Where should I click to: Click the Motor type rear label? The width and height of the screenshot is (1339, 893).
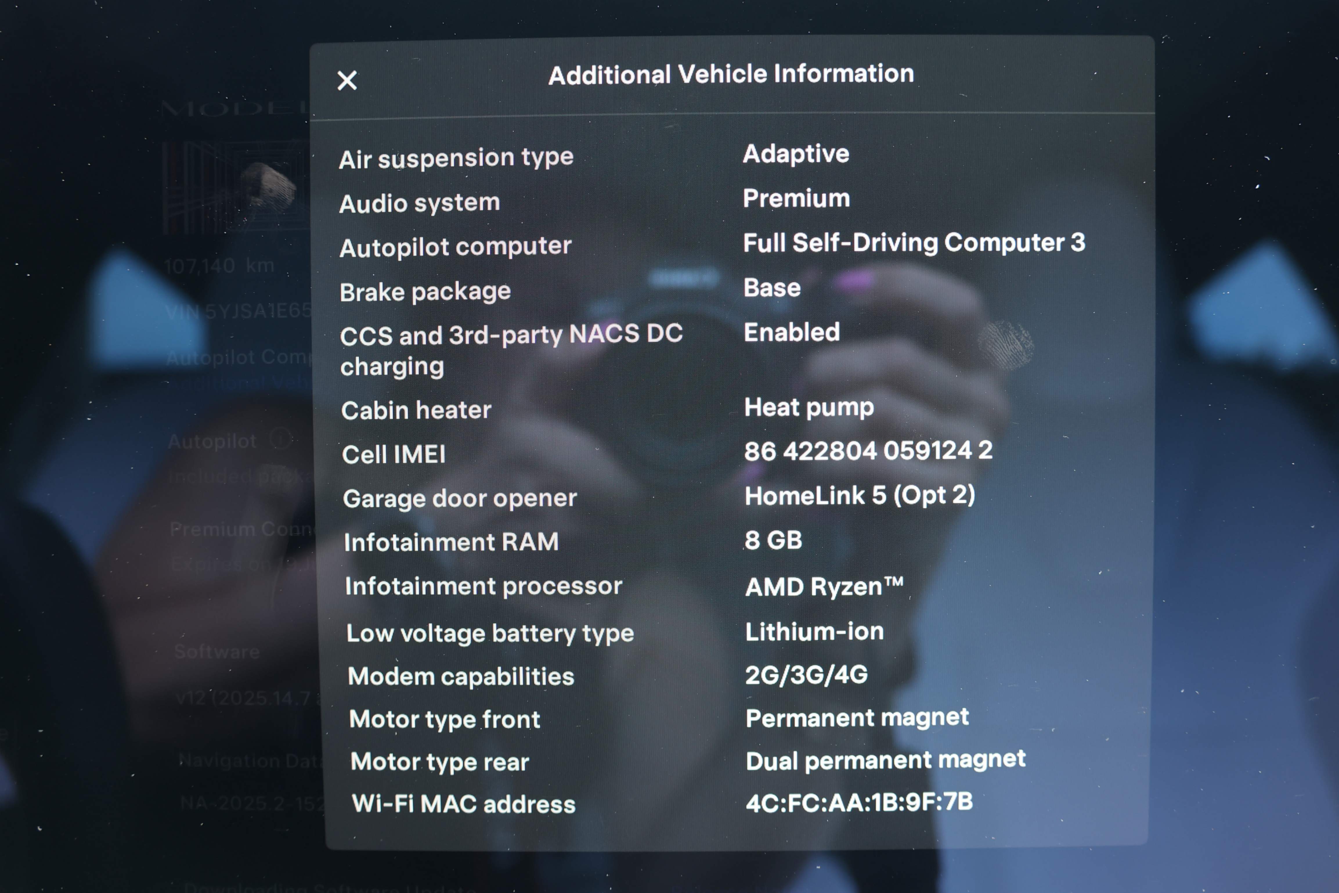point(439,762)
